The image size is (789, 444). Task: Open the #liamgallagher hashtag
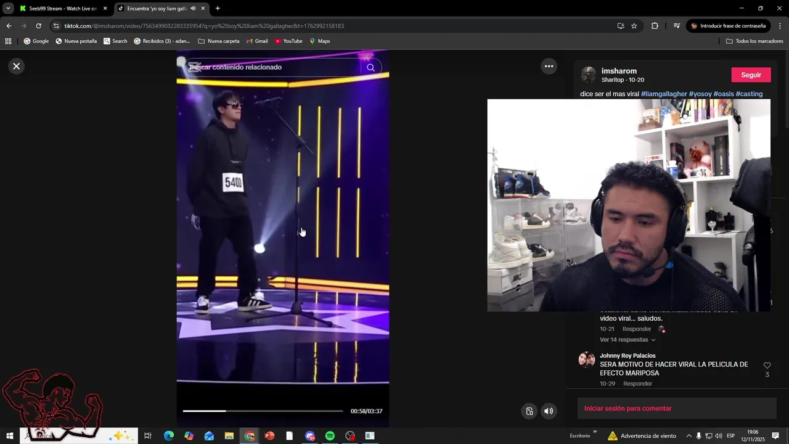point(664,94)
